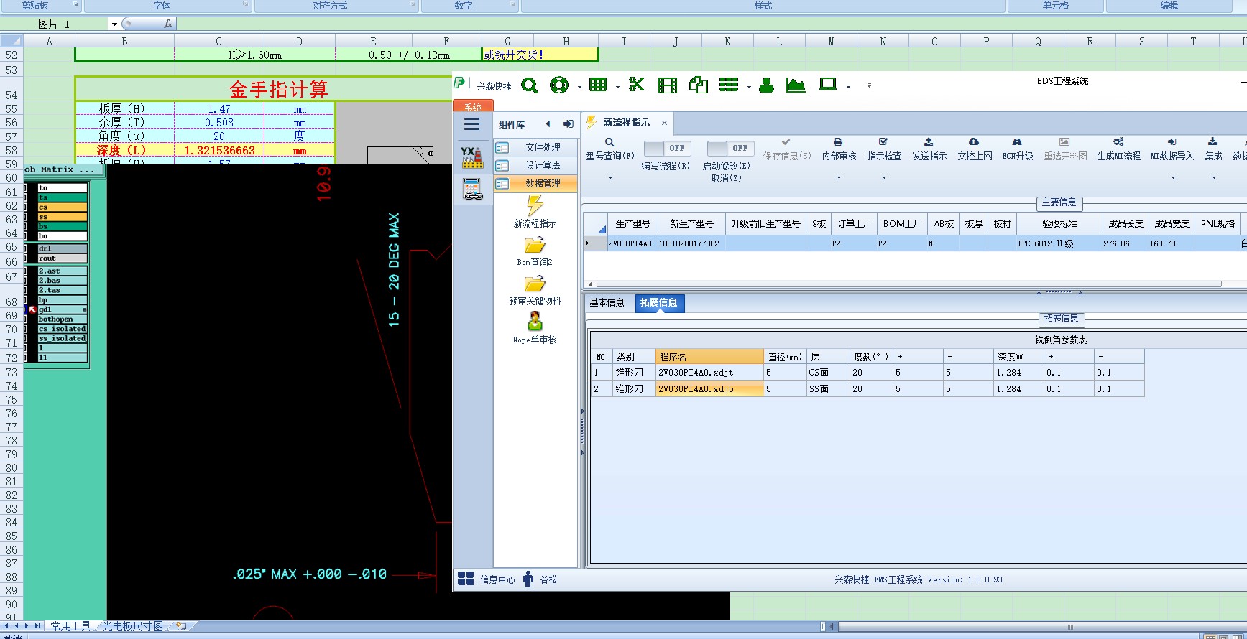This screenshot has height=639, width=1247.
Task: Click MI数据导入 import icon
Action: click(1172, 142)
